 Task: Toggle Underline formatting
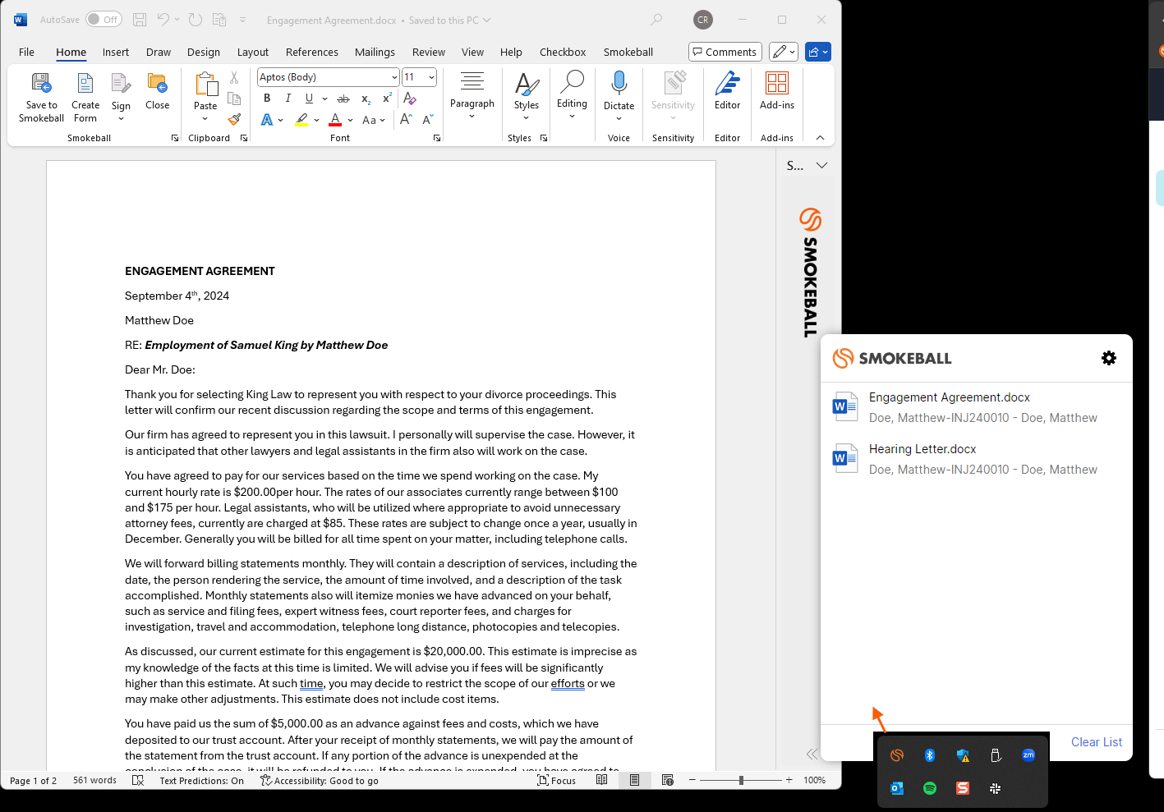[x=309, y=99]
